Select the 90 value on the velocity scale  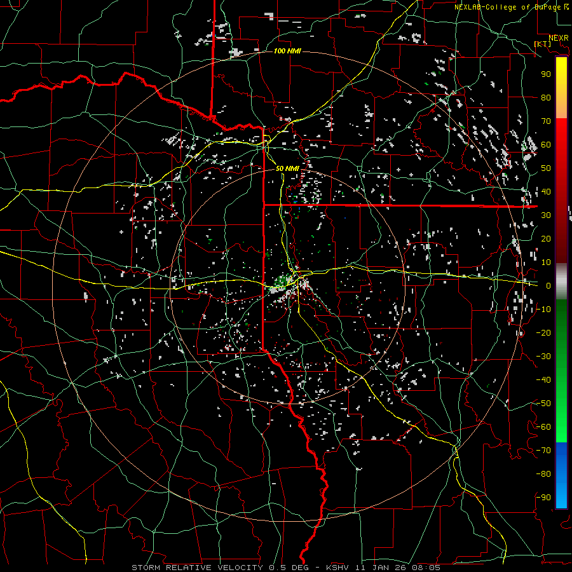coord(546,74)
